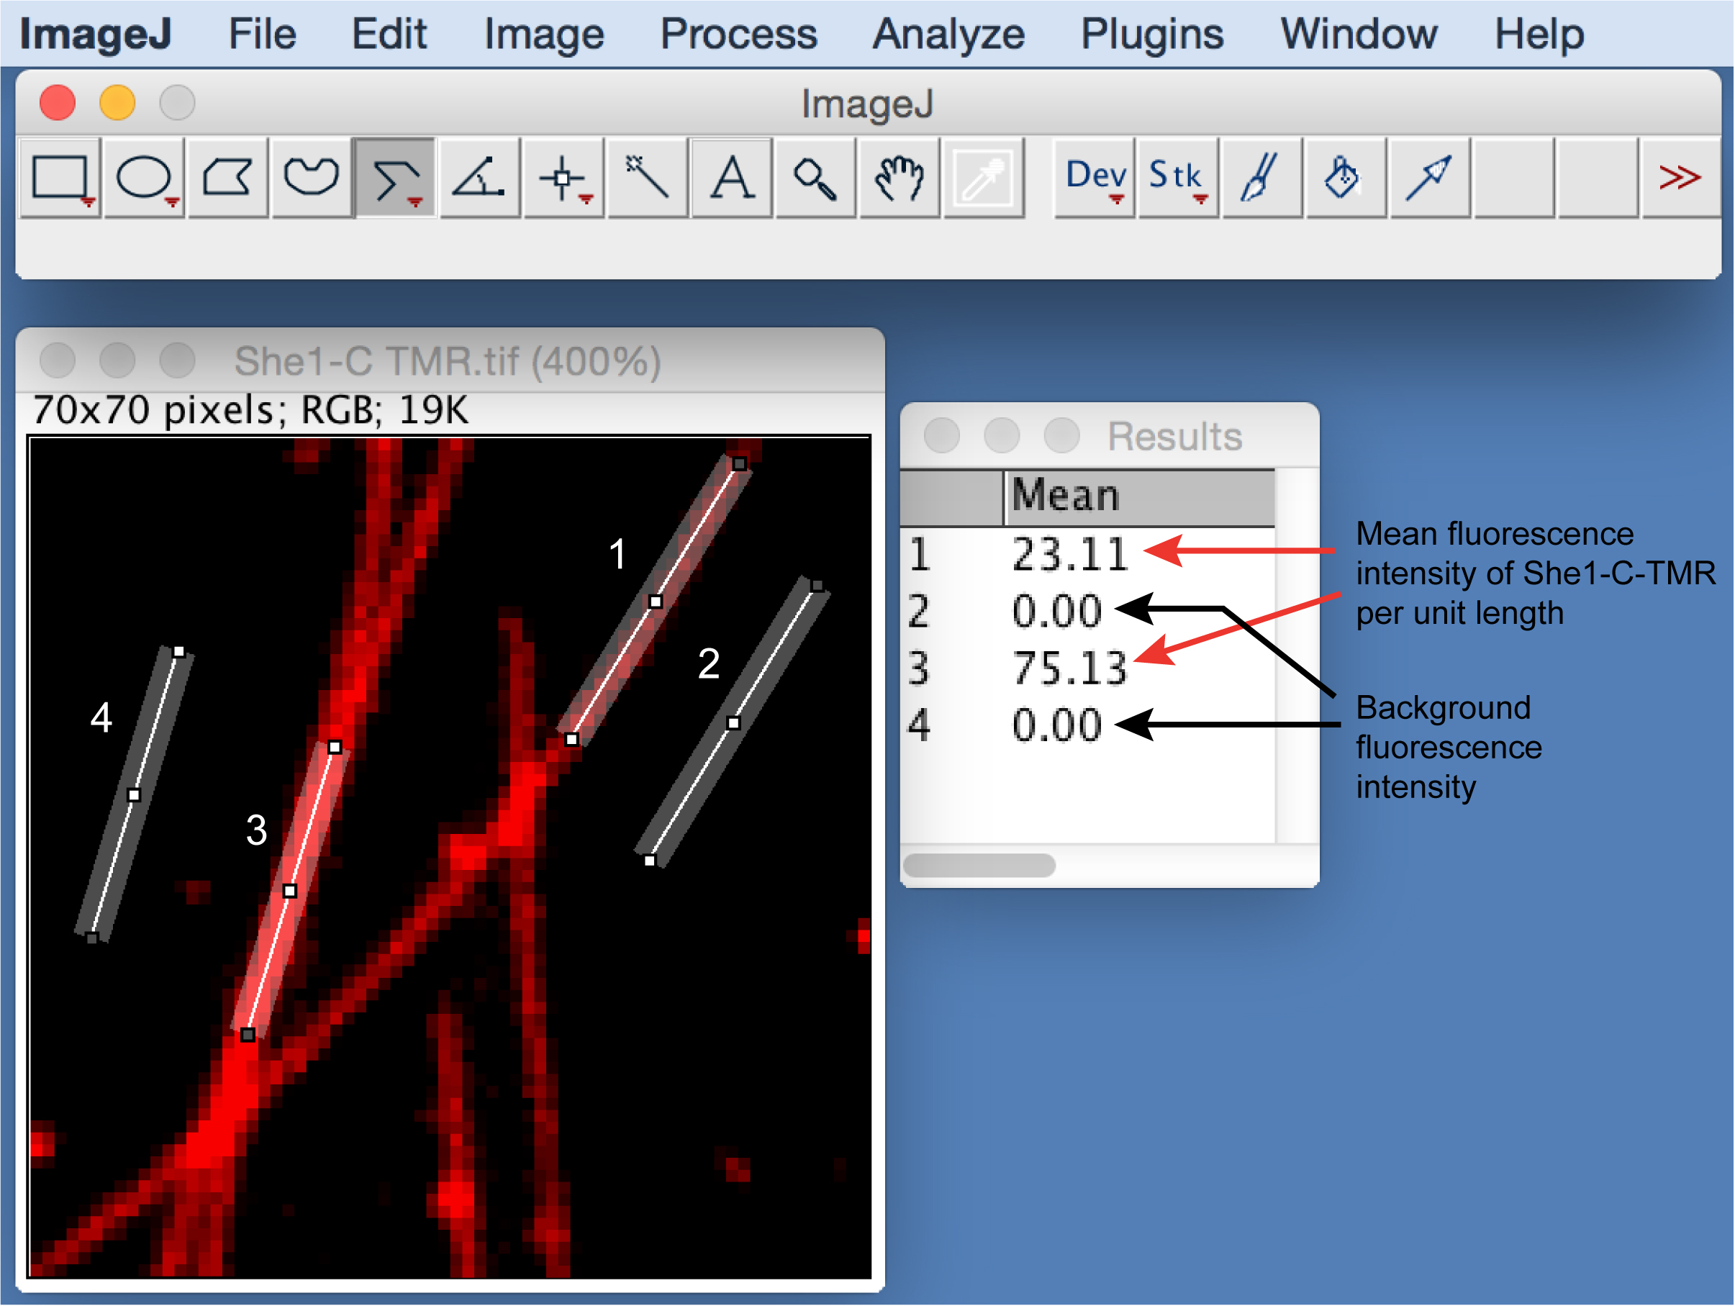The width and height of the screenshot is (1735, 1306).
Task: Close the ImageJ toolbar window
Action: [x=58, y=102]
